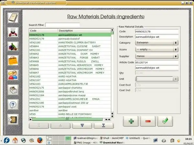Viewport: 194px width, 145px height.
Task: Click the Description field in details panel
Action: pyautogui.click(x=157, y=37)
